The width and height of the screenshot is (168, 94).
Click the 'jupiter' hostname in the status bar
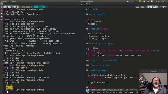140,7
